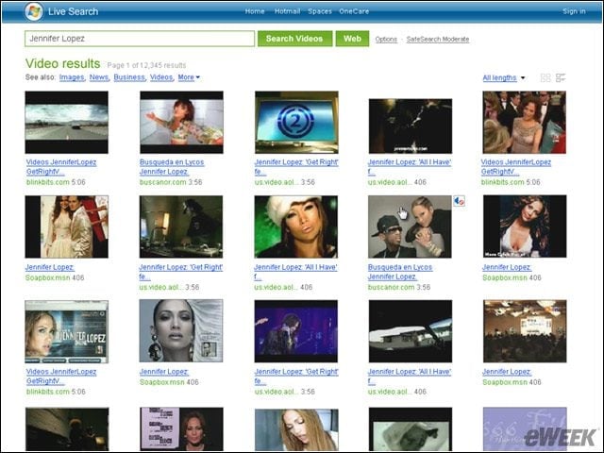Play the dark kitchen scene thumbnail
The height and width of the screenshot is (453, 604).
[181, 226]
